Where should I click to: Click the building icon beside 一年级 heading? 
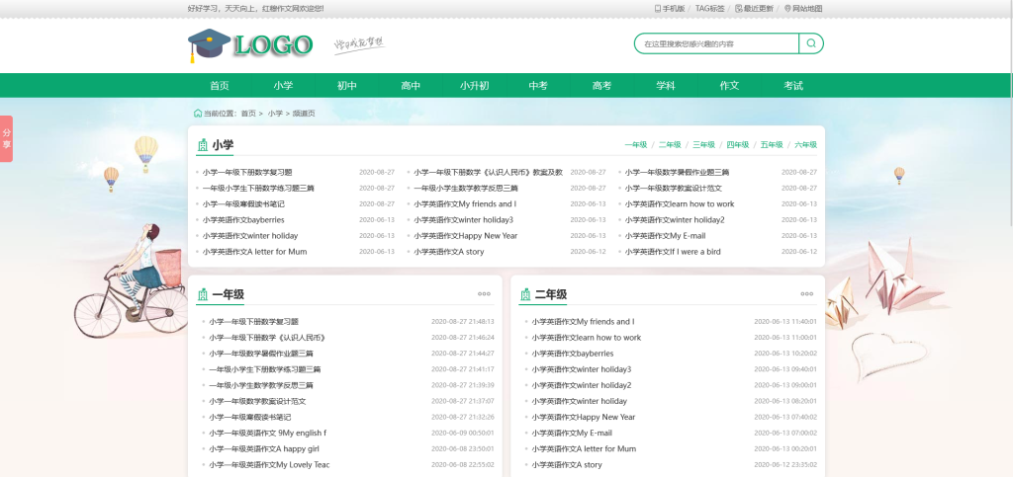(x=203, y=294)
